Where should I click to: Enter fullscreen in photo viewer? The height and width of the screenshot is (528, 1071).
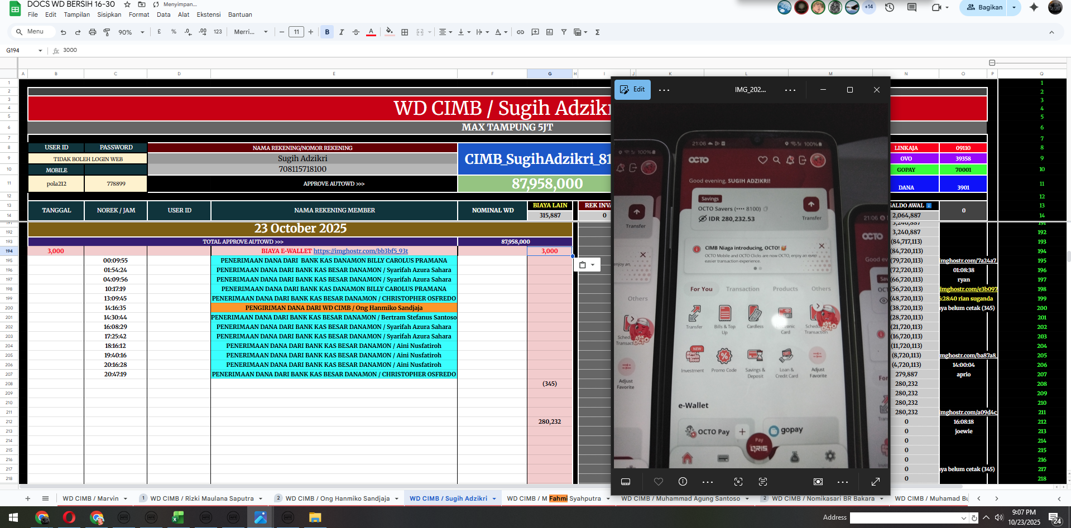[875, 482]
